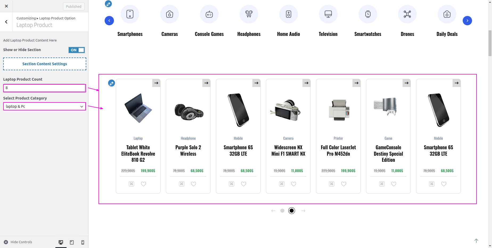Viewport: 492px width, 248px height.
Task: Edit category section with pencil shortcut
Action: coord(108,4)
